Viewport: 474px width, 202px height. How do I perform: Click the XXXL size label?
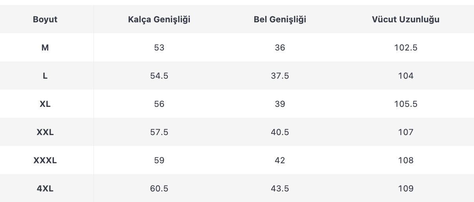[x=45, y=161]
